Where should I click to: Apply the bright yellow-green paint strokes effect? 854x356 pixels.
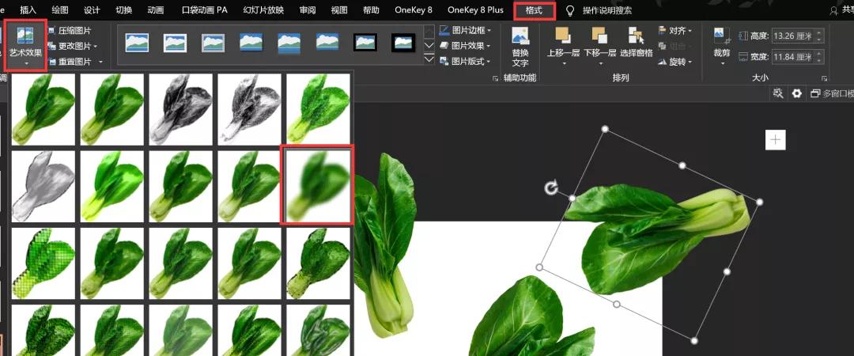tap(112, 186)
